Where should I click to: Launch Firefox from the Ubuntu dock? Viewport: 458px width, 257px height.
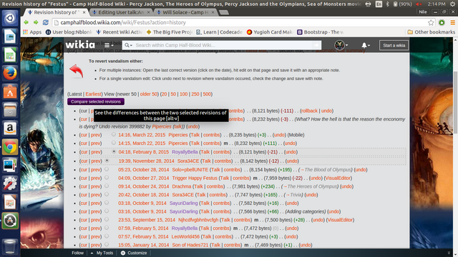pos(10,73)
